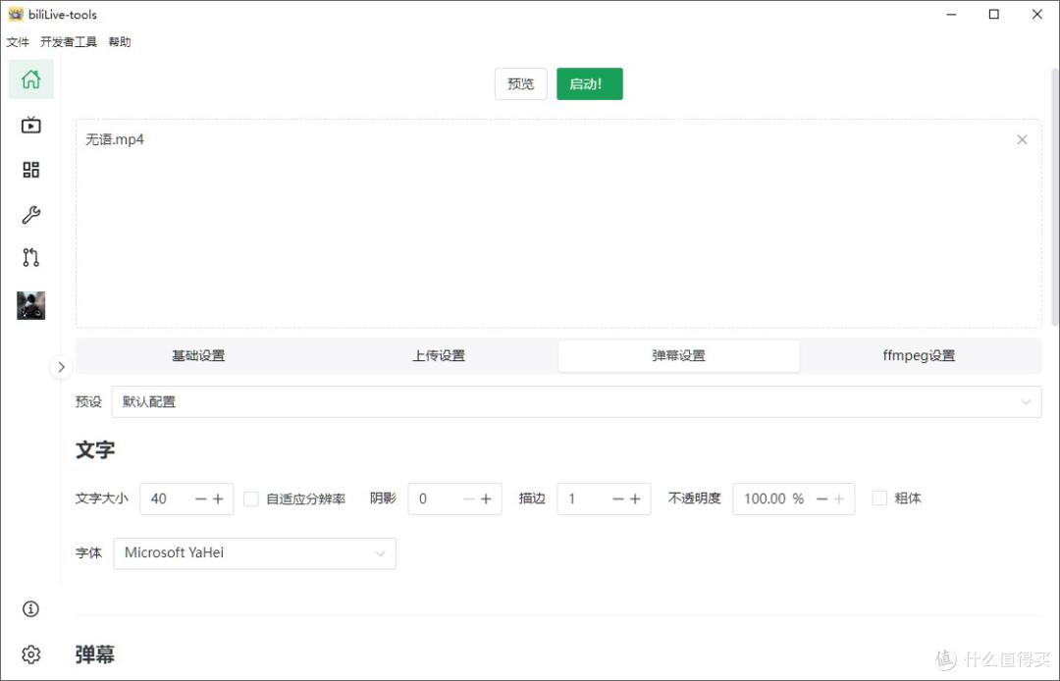
Task: Click the git-branch style icon in sidebar
Action: click(x=30, y=257)
